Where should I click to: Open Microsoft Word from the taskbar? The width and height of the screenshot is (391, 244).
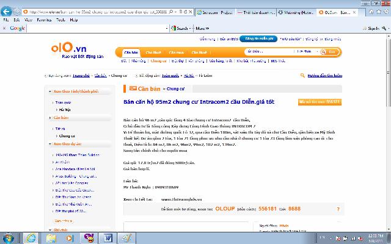click(107, 237)
